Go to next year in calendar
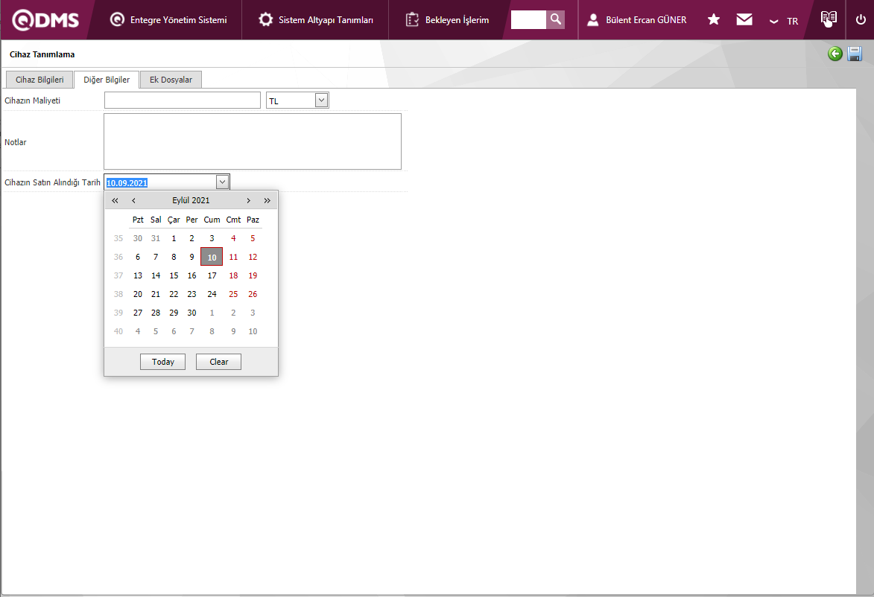Screen dimensions: 874x597 click(x=267, y=200)
